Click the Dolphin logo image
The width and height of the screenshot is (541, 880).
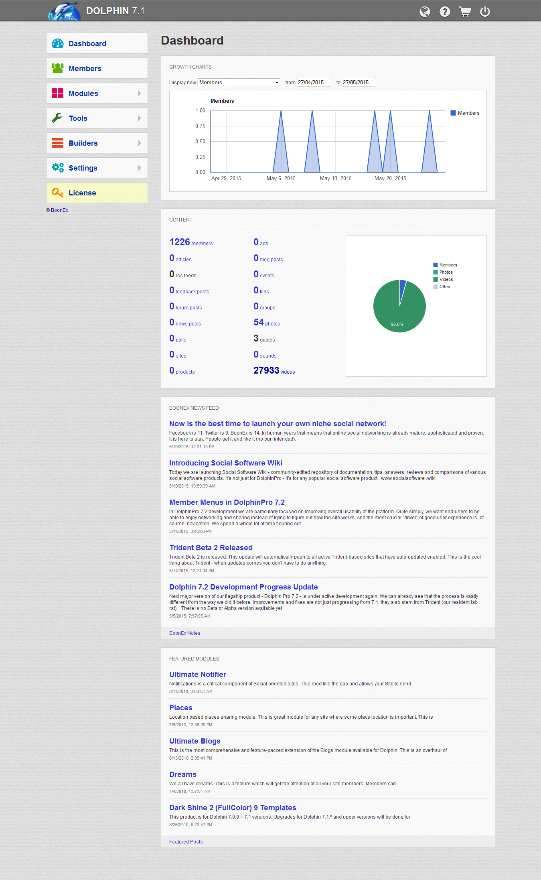(x=64, y=11)
